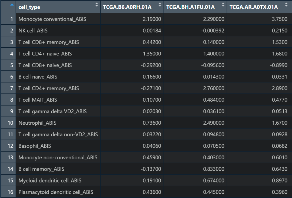Click value 0.43600 in Plasmacytoid dendritic row
This screenshot has height=198, width=292.
(x=152, y=192)
